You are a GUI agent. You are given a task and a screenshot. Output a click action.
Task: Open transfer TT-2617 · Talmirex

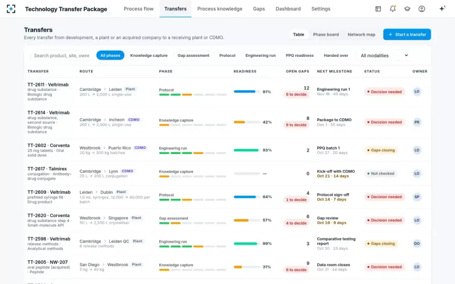pyautogui.click(x=47, y=169)
